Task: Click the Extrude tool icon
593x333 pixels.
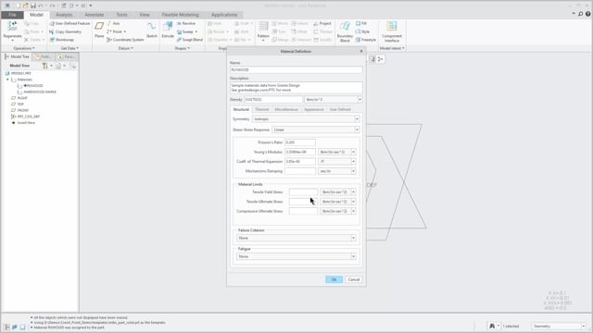Action: 168,27
